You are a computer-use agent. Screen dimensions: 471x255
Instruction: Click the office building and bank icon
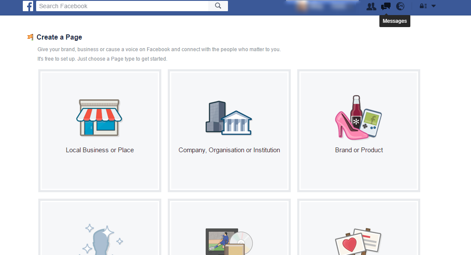(229, 118)
